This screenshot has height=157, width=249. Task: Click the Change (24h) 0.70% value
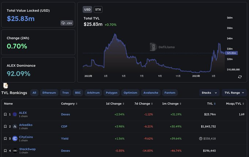[17, 46]
